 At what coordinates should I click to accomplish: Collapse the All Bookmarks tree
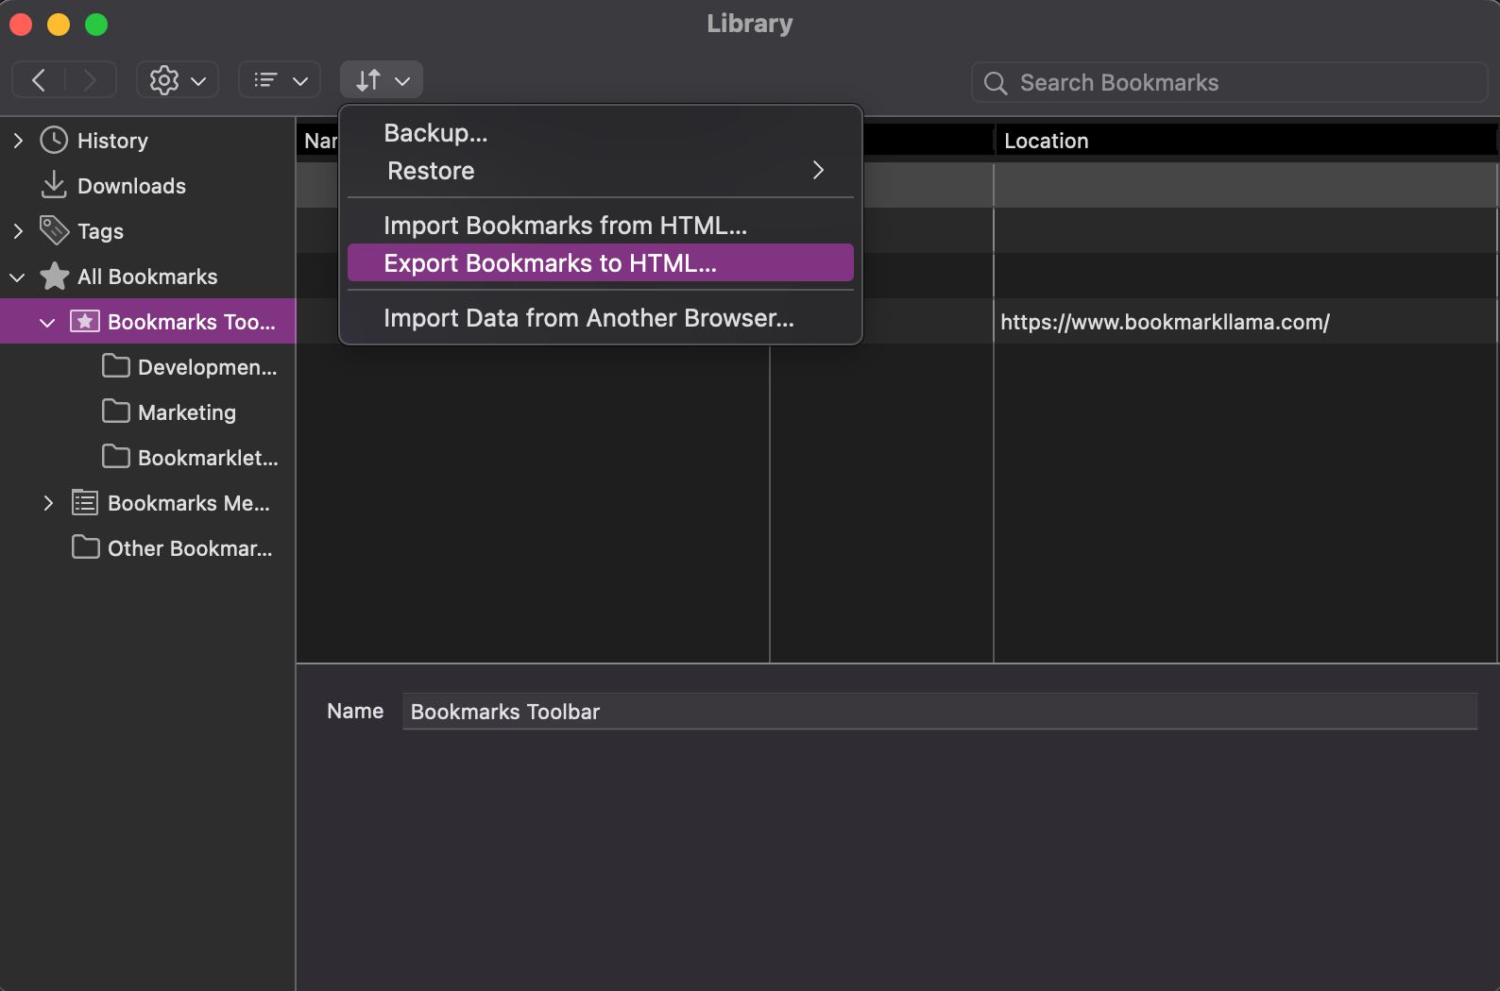pos(17,277)
